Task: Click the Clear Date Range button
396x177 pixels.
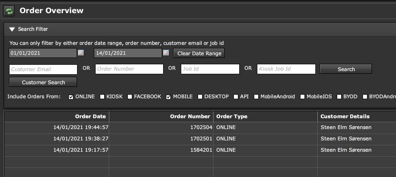Action: [199, 53]
